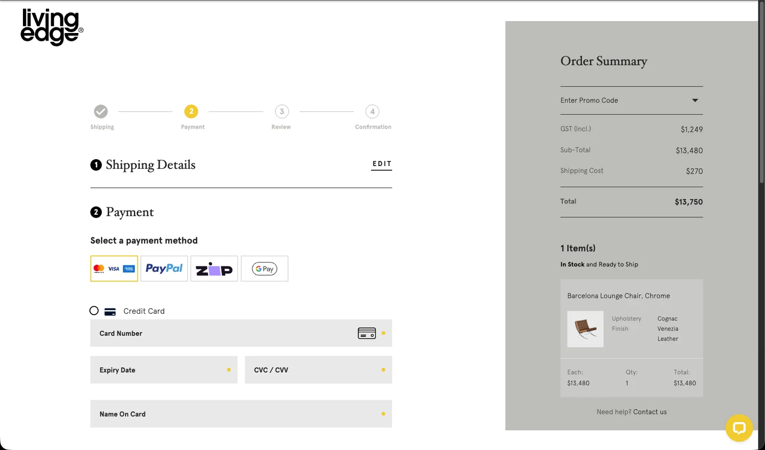Viewport: 765px width, 450px height.
Task: Focus the Name On Card field
Action: coord(241,414)
